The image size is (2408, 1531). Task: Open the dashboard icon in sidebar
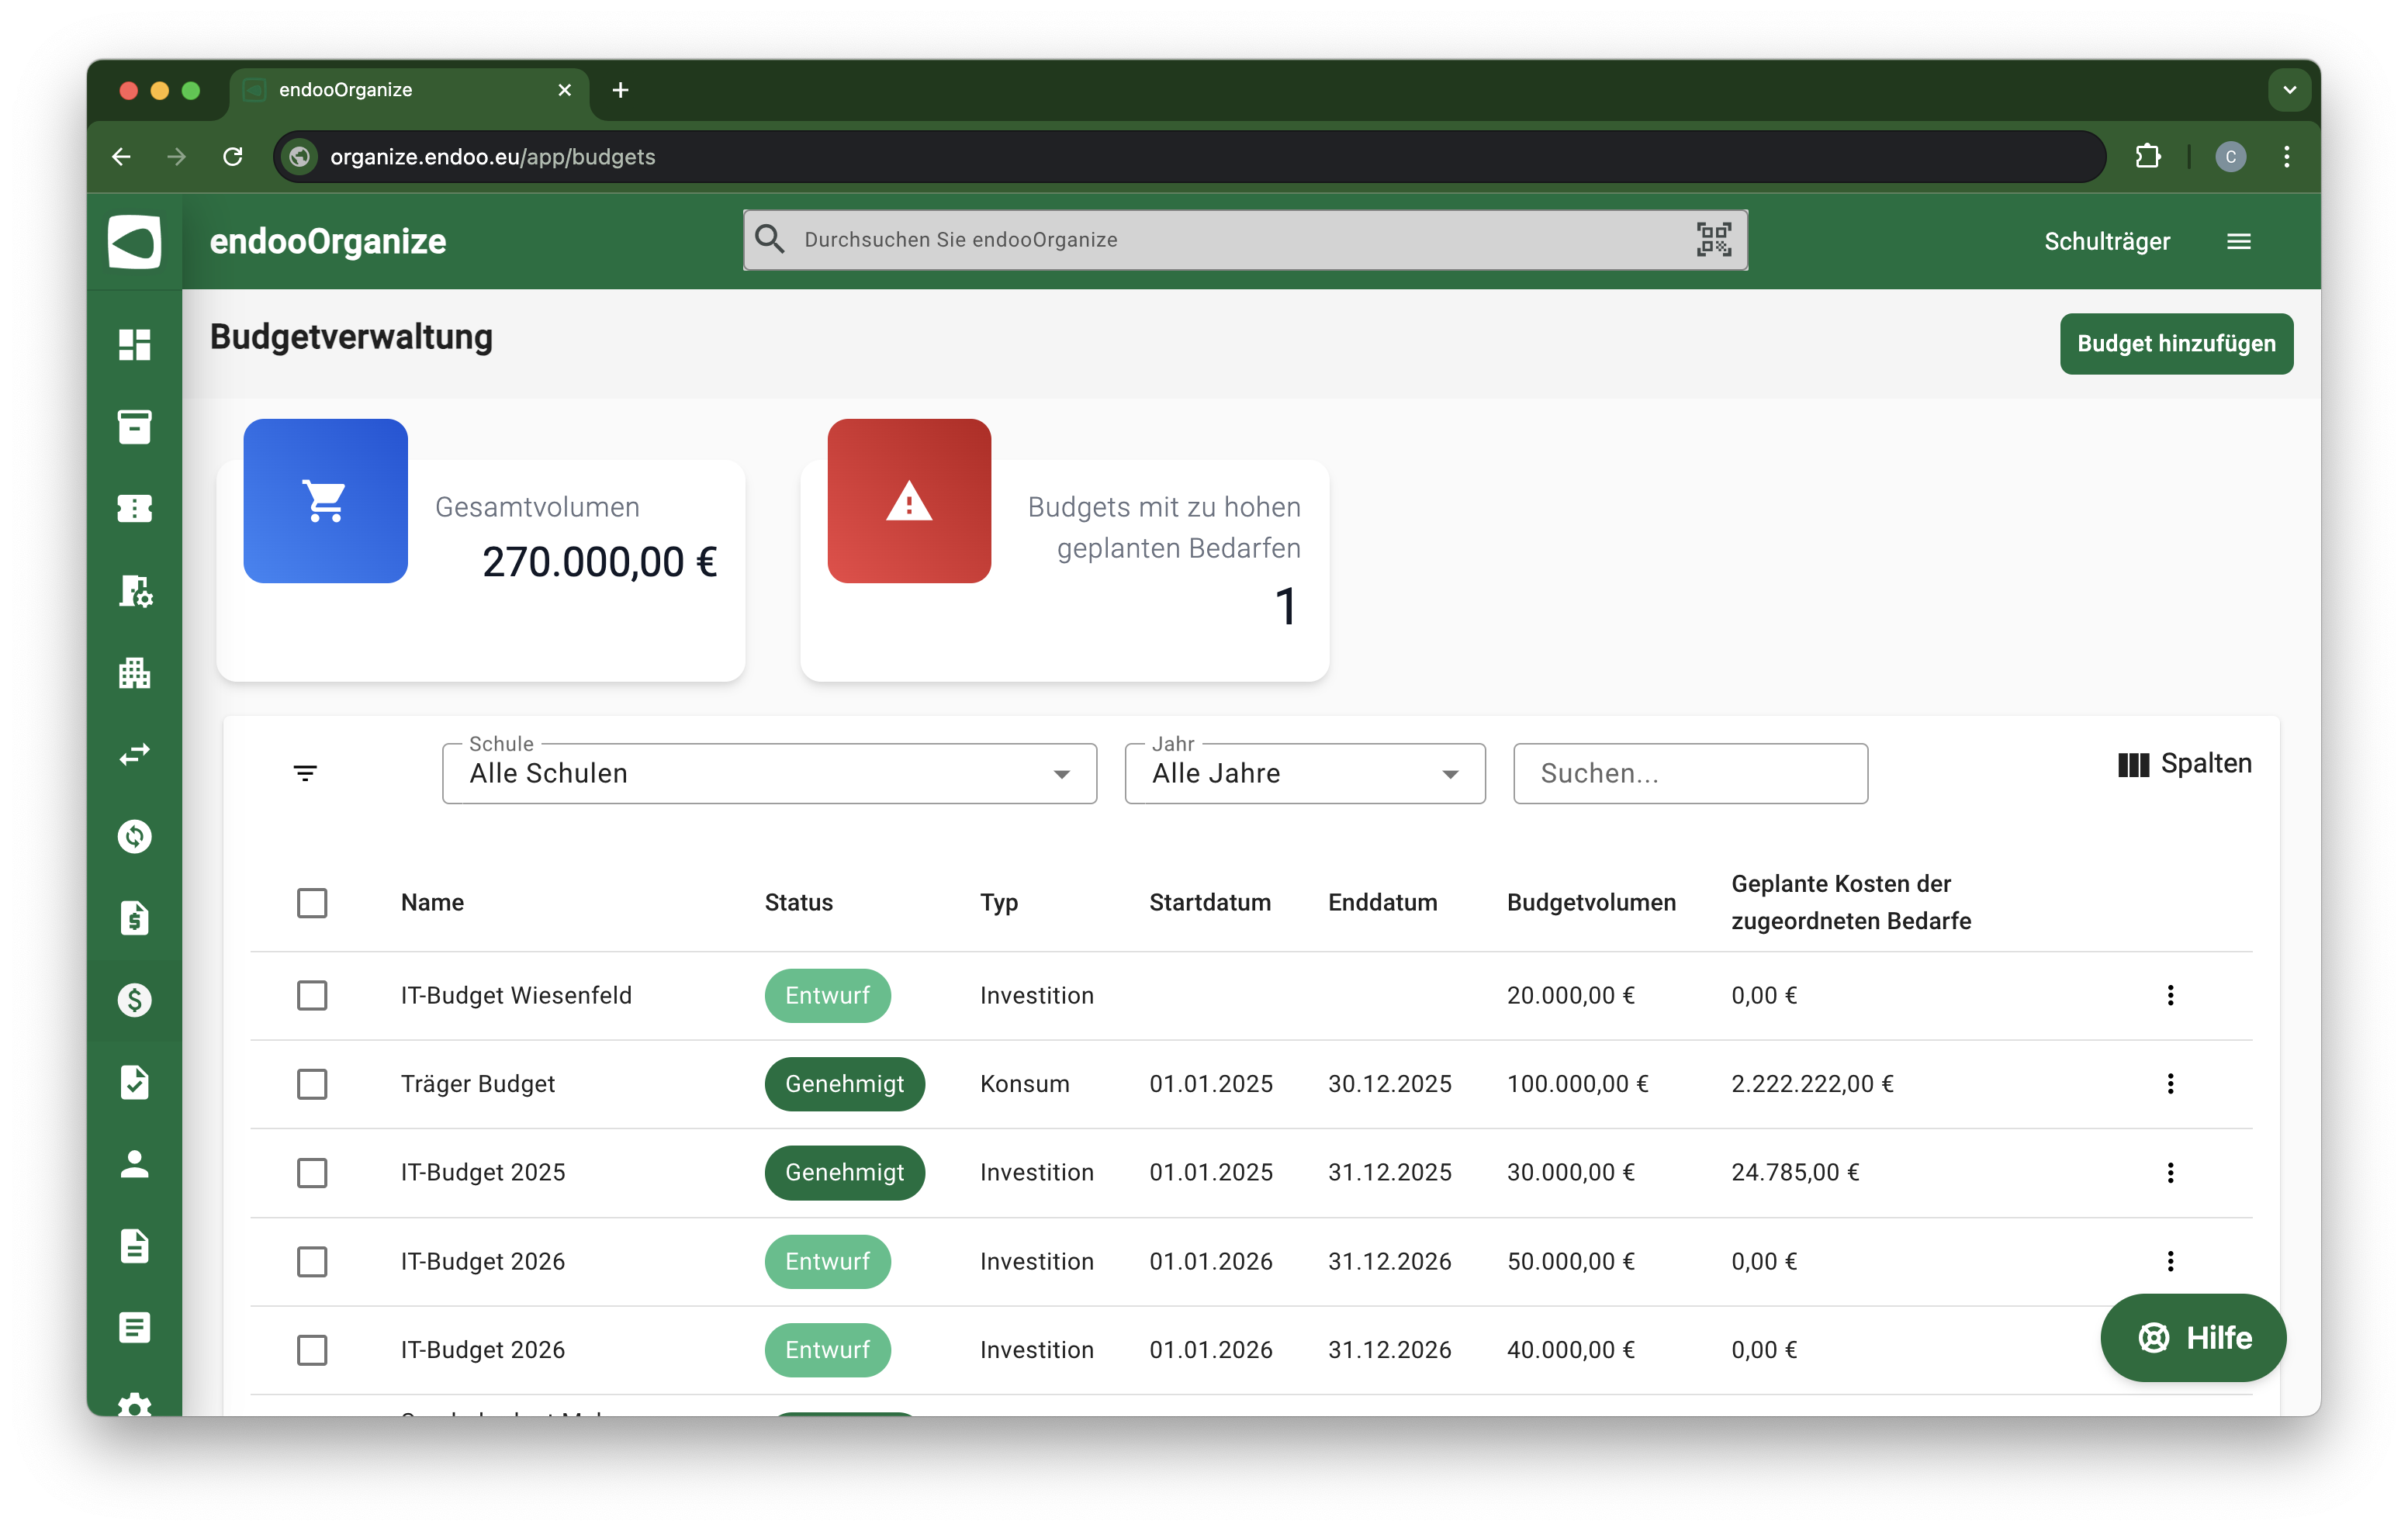tap(134, 345)
